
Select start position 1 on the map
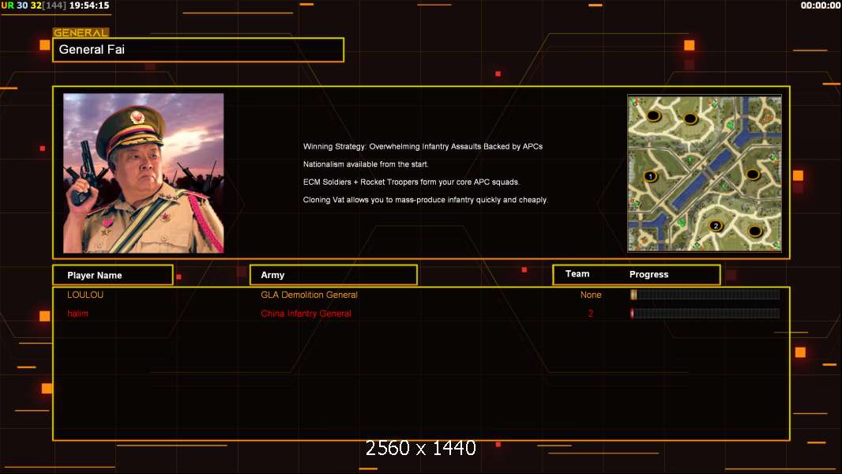point(650,176)
